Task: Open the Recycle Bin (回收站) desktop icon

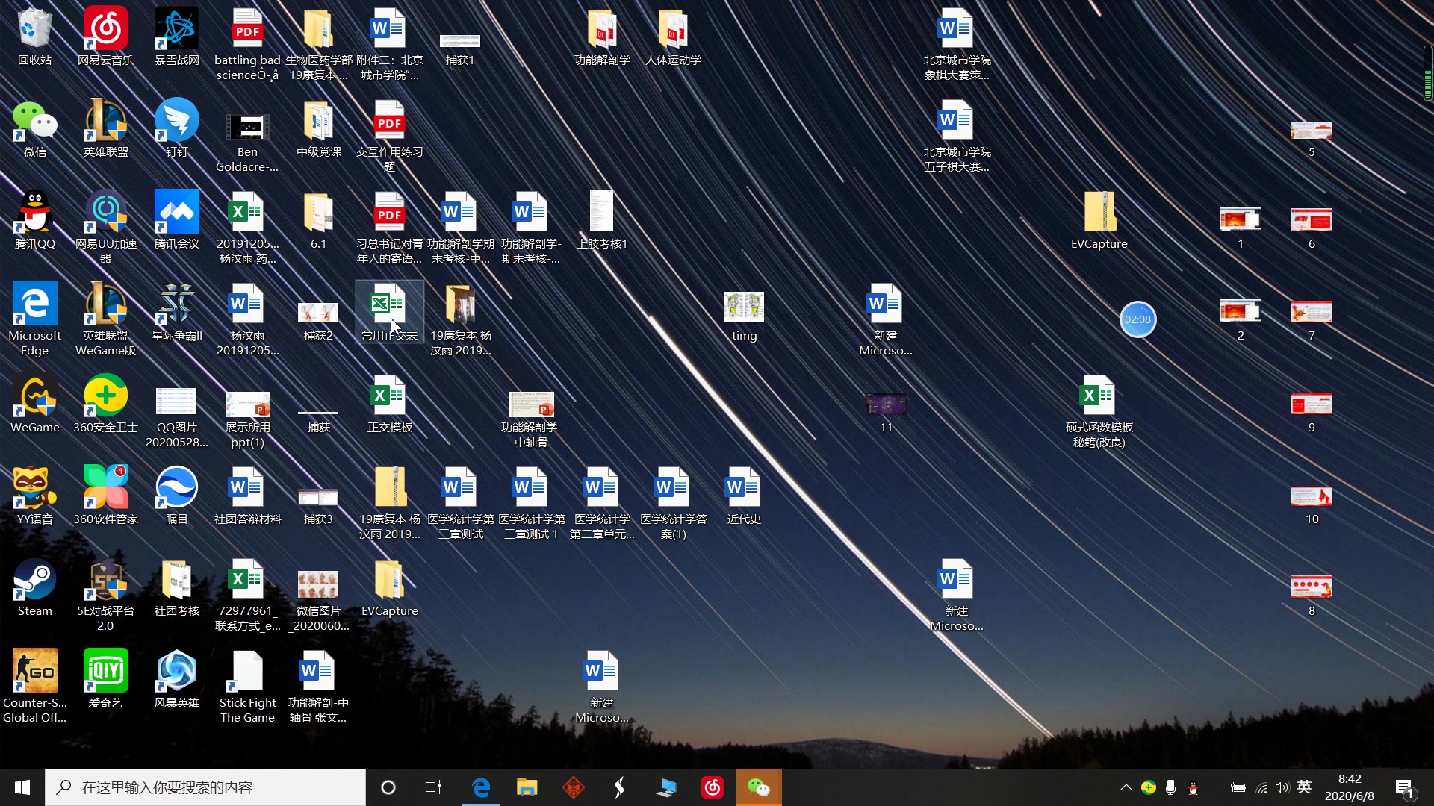Action: (34, 37)
